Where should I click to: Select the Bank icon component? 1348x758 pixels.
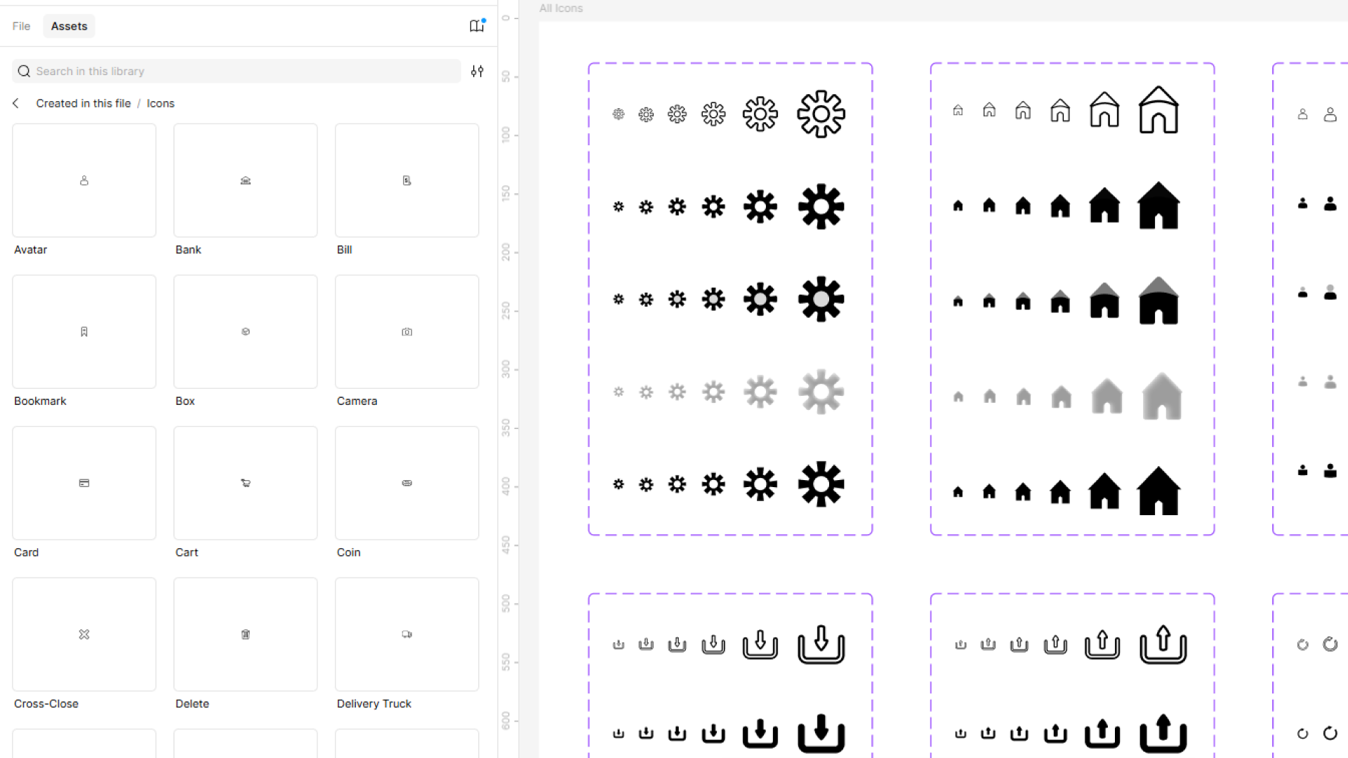click(246, 180)
